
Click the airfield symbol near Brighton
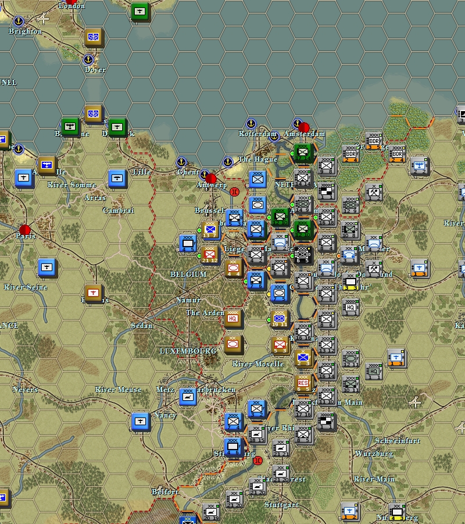(43, 18)
